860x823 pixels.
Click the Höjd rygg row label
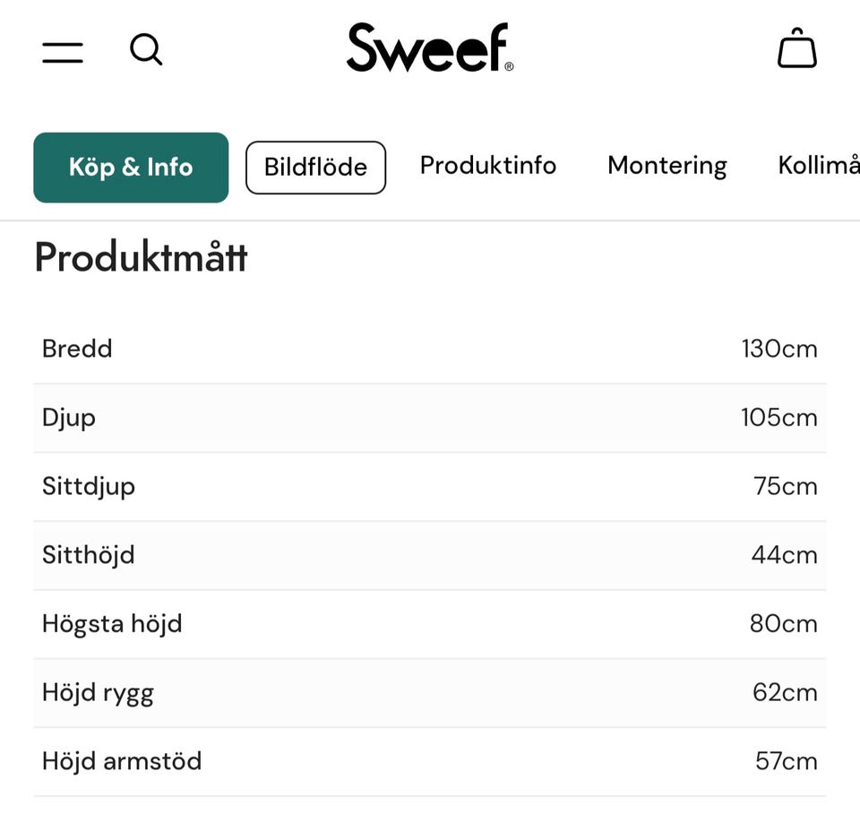pyautogui.click(x=98, y=693)
